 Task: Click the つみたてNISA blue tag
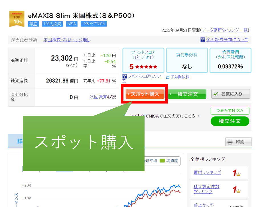pos(94,24)
